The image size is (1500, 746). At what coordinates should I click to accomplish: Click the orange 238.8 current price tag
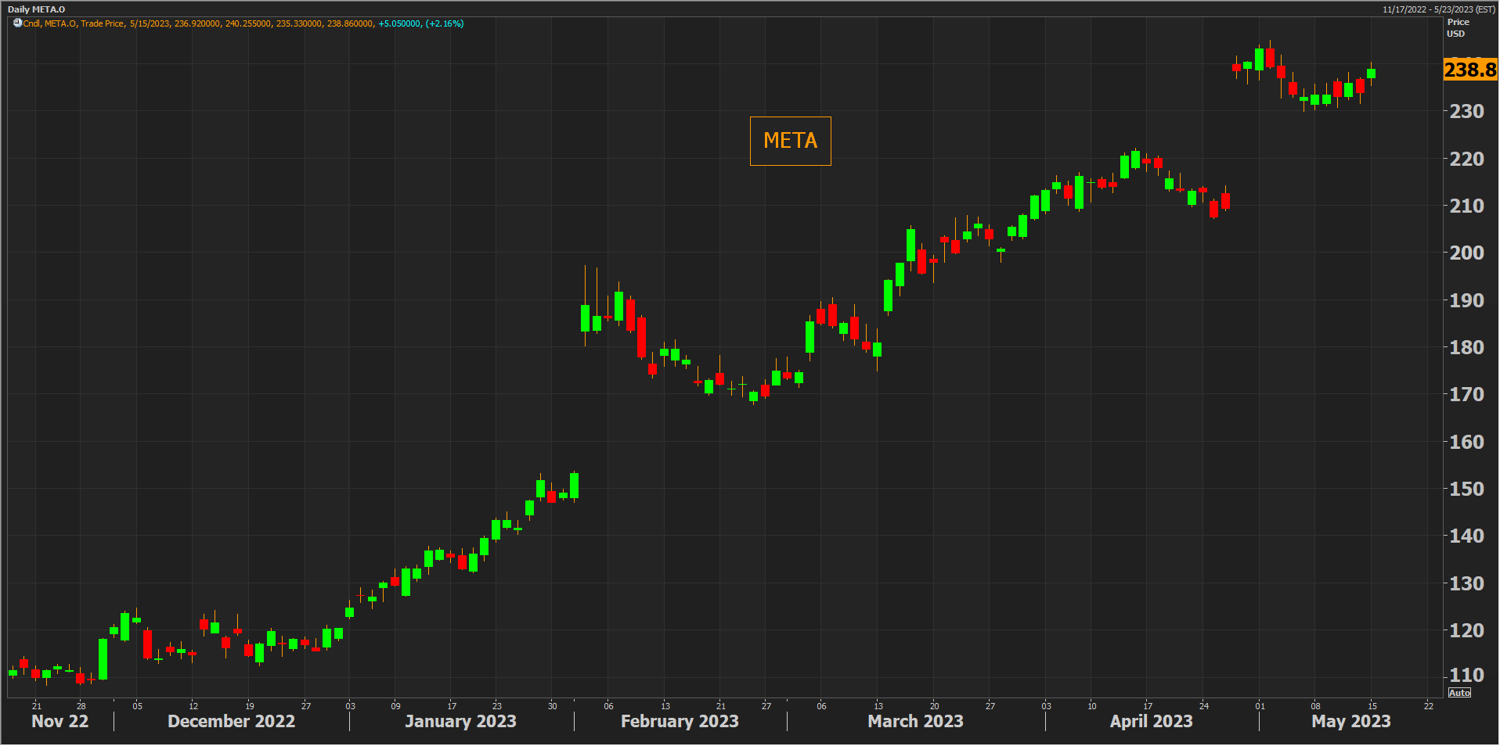pyautogui.click(x=1469, y=70)
